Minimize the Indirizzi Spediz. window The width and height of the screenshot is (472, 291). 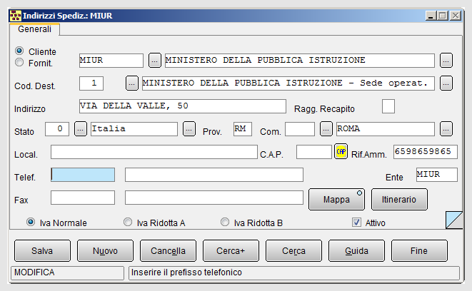(431, 16)
